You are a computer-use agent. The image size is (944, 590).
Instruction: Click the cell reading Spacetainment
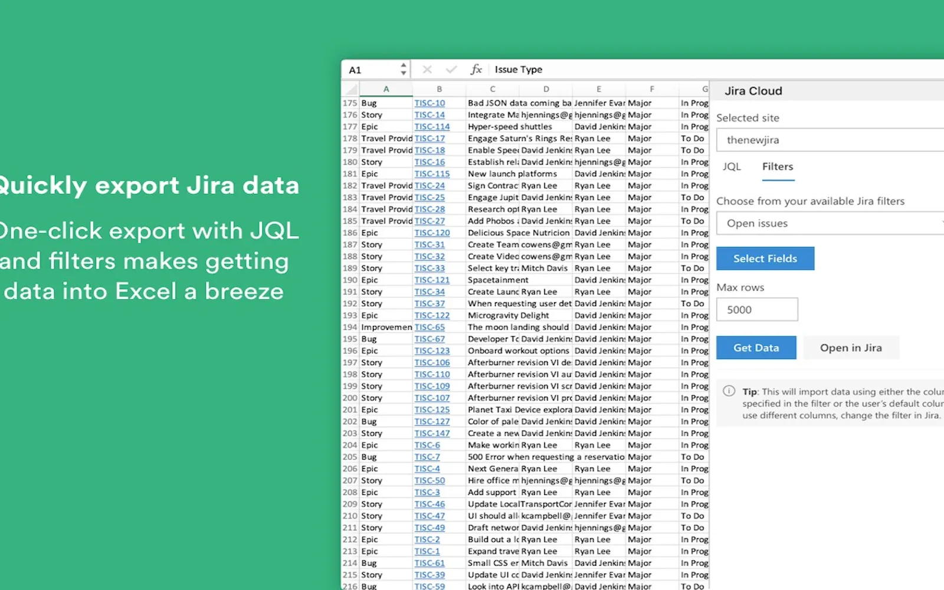498,280
